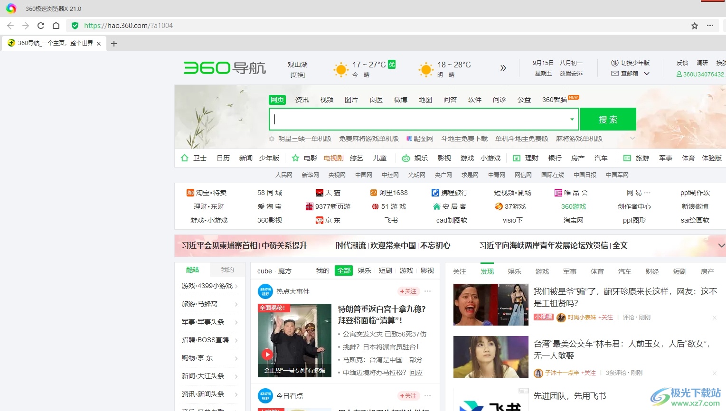The height and width of the screenshot is (411, 726).
Task: Select the 图片 search tab
Action: (351, 100)
